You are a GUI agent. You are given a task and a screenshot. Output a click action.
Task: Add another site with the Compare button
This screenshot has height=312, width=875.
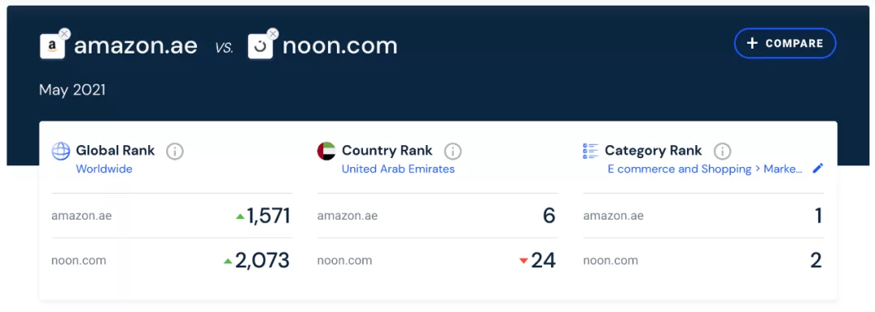coord(785,43)
